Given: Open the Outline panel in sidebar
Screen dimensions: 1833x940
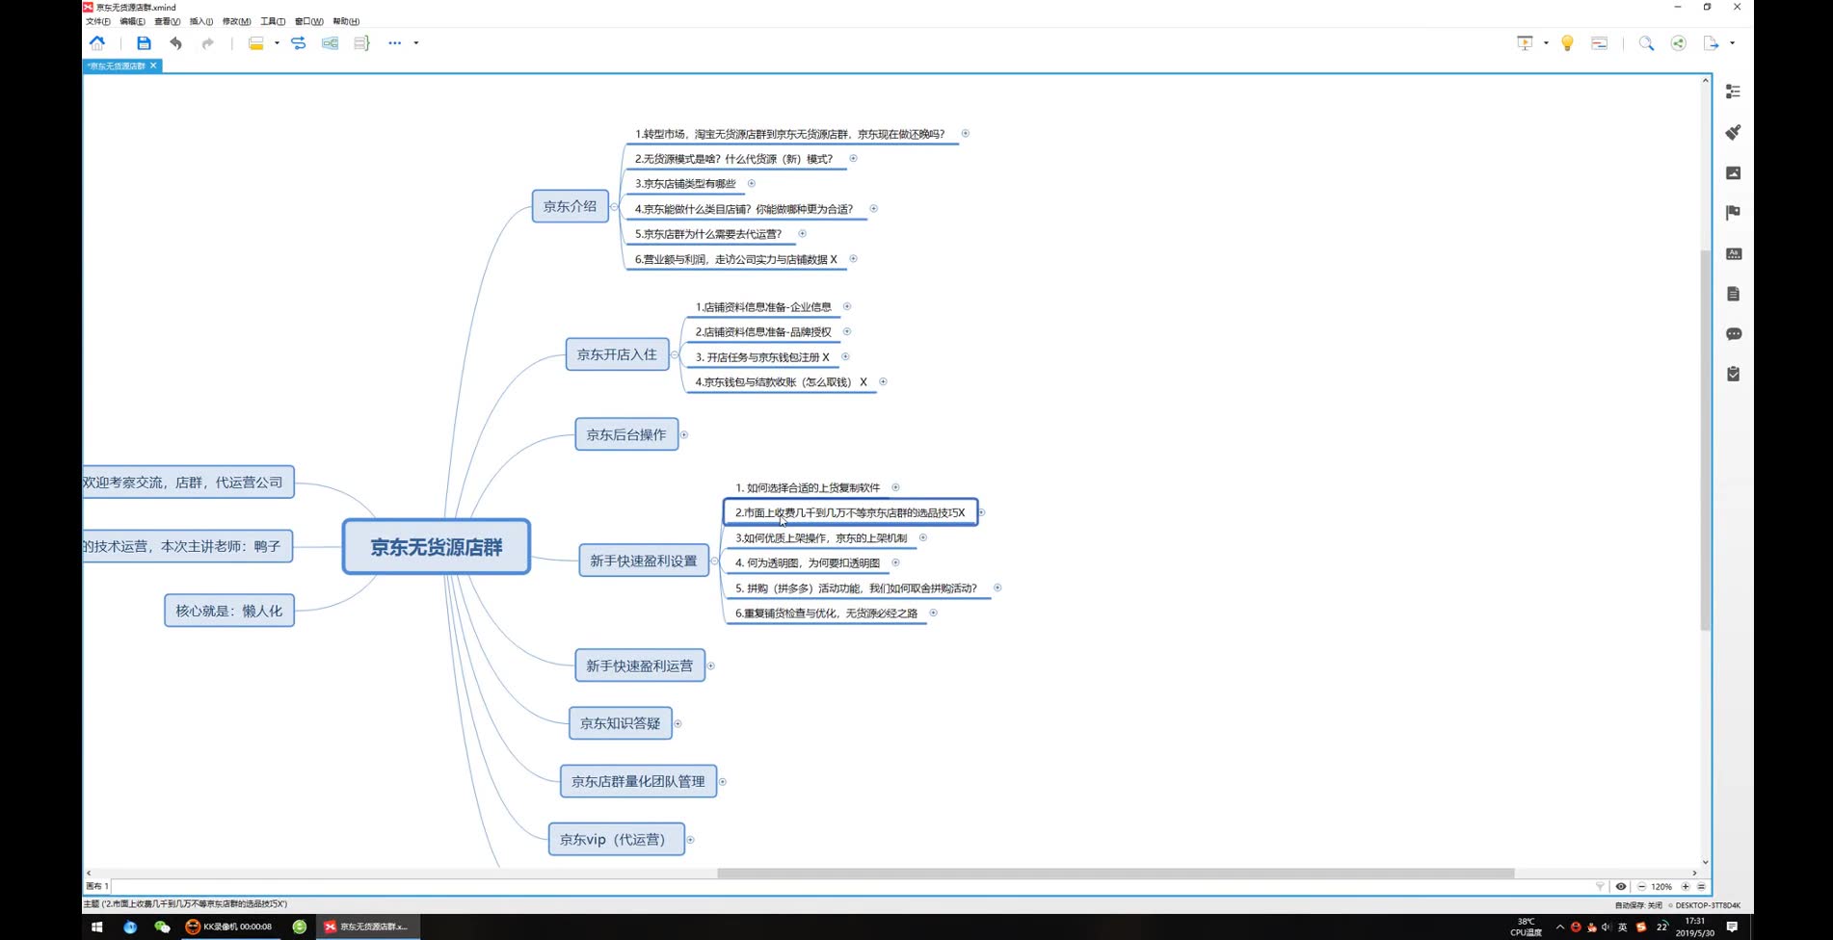Looking at the screenshot, I should click(x=1733, y=91).
